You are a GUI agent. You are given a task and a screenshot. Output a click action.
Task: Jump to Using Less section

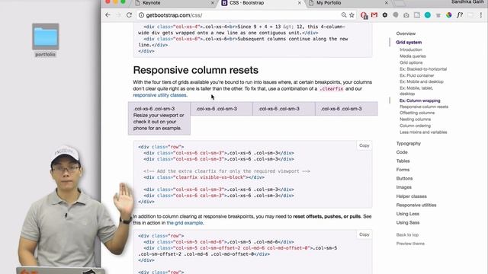tap(408, 214)
